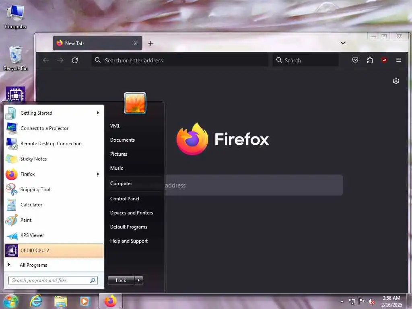The height and width of the screenshot is (309, 412).
Task: Select the Recycle Bin desktop icon
Action: (16, 58)
